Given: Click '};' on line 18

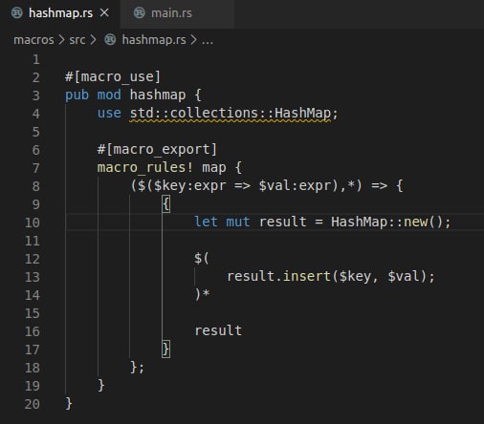Looking at the screenshot, I should point(138,368).
